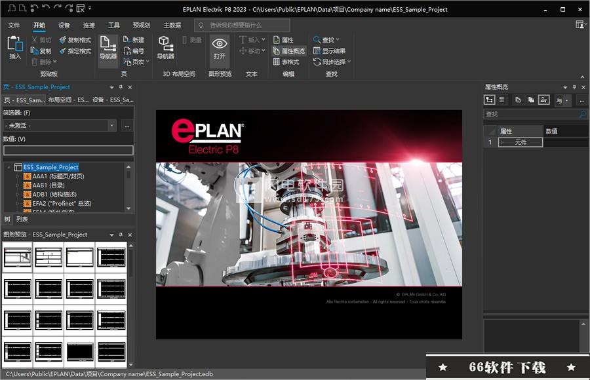
Task: Switch to the 布局空间 navigator tab
Action: click(68, 100)
